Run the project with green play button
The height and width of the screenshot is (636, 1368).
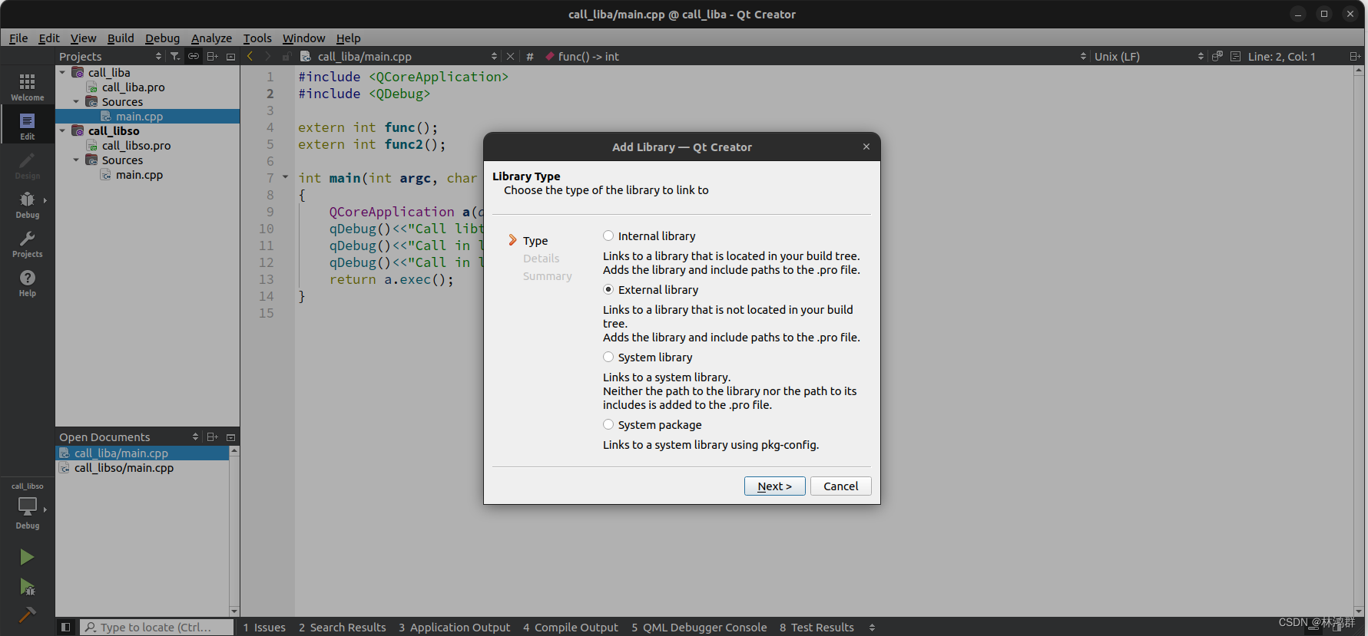coord(27,557)
